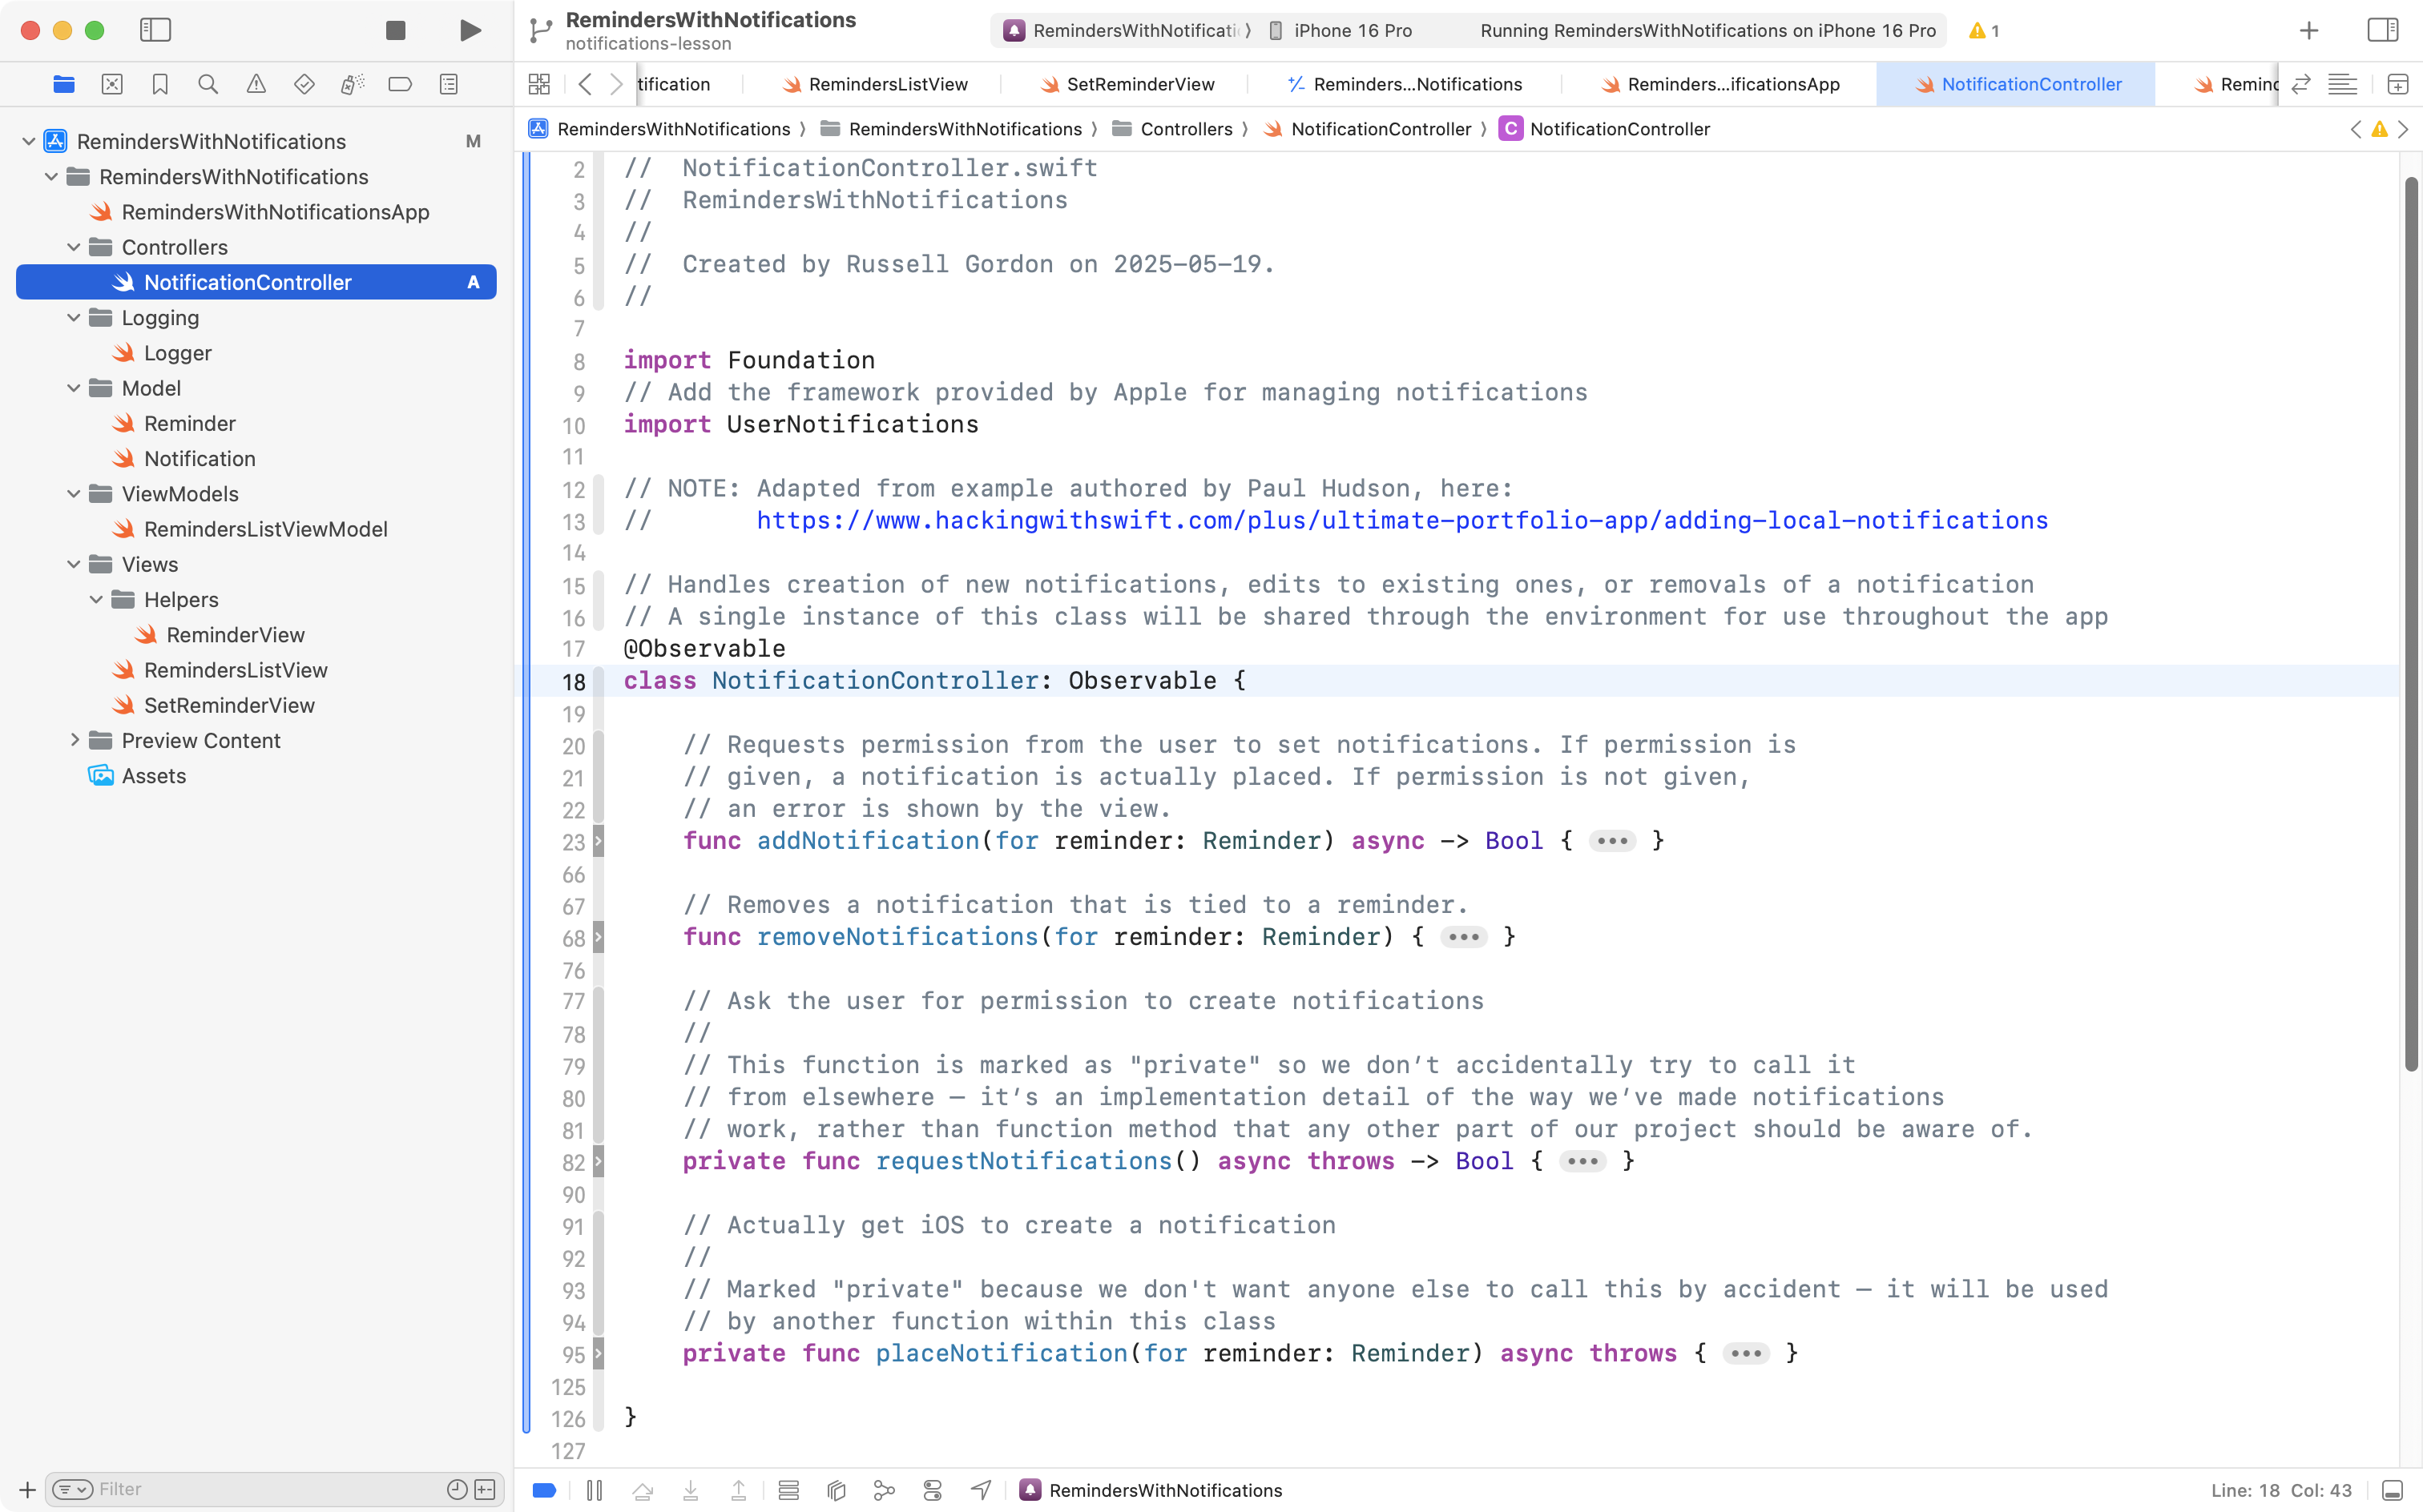This screenshot has width=2423, height=1512.
Task: Toggle the left navigator sidebar
Action: [155, 30]
